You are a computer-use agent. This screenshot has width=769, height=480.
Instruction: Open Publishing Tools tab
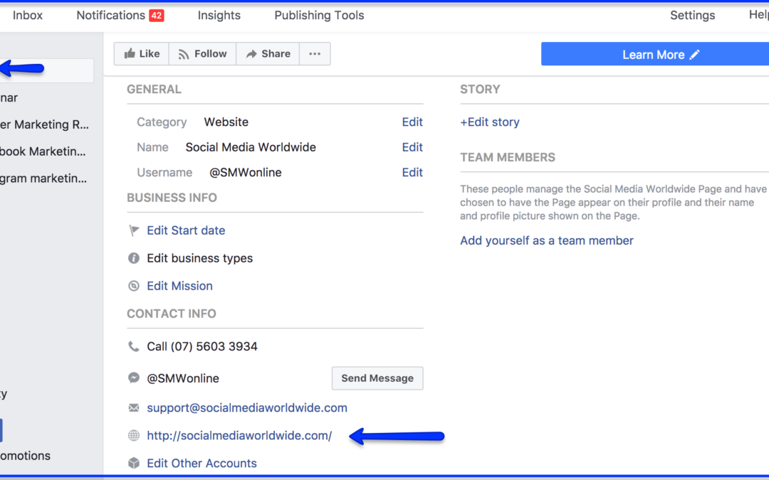click(319, 15)
